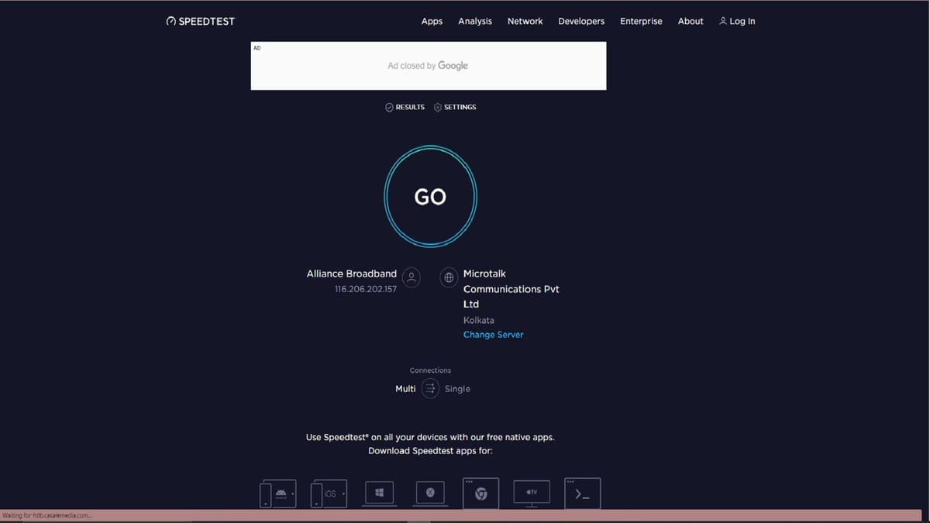
Task: Select Multi connection mode
Action: (405, 388)
